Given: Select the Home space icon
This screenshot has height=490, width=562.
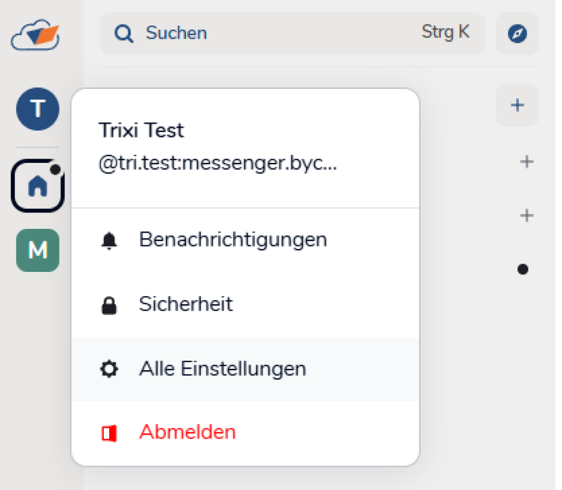Looking at the screenshot, I should pyautogui.click(x=37, y=186).
